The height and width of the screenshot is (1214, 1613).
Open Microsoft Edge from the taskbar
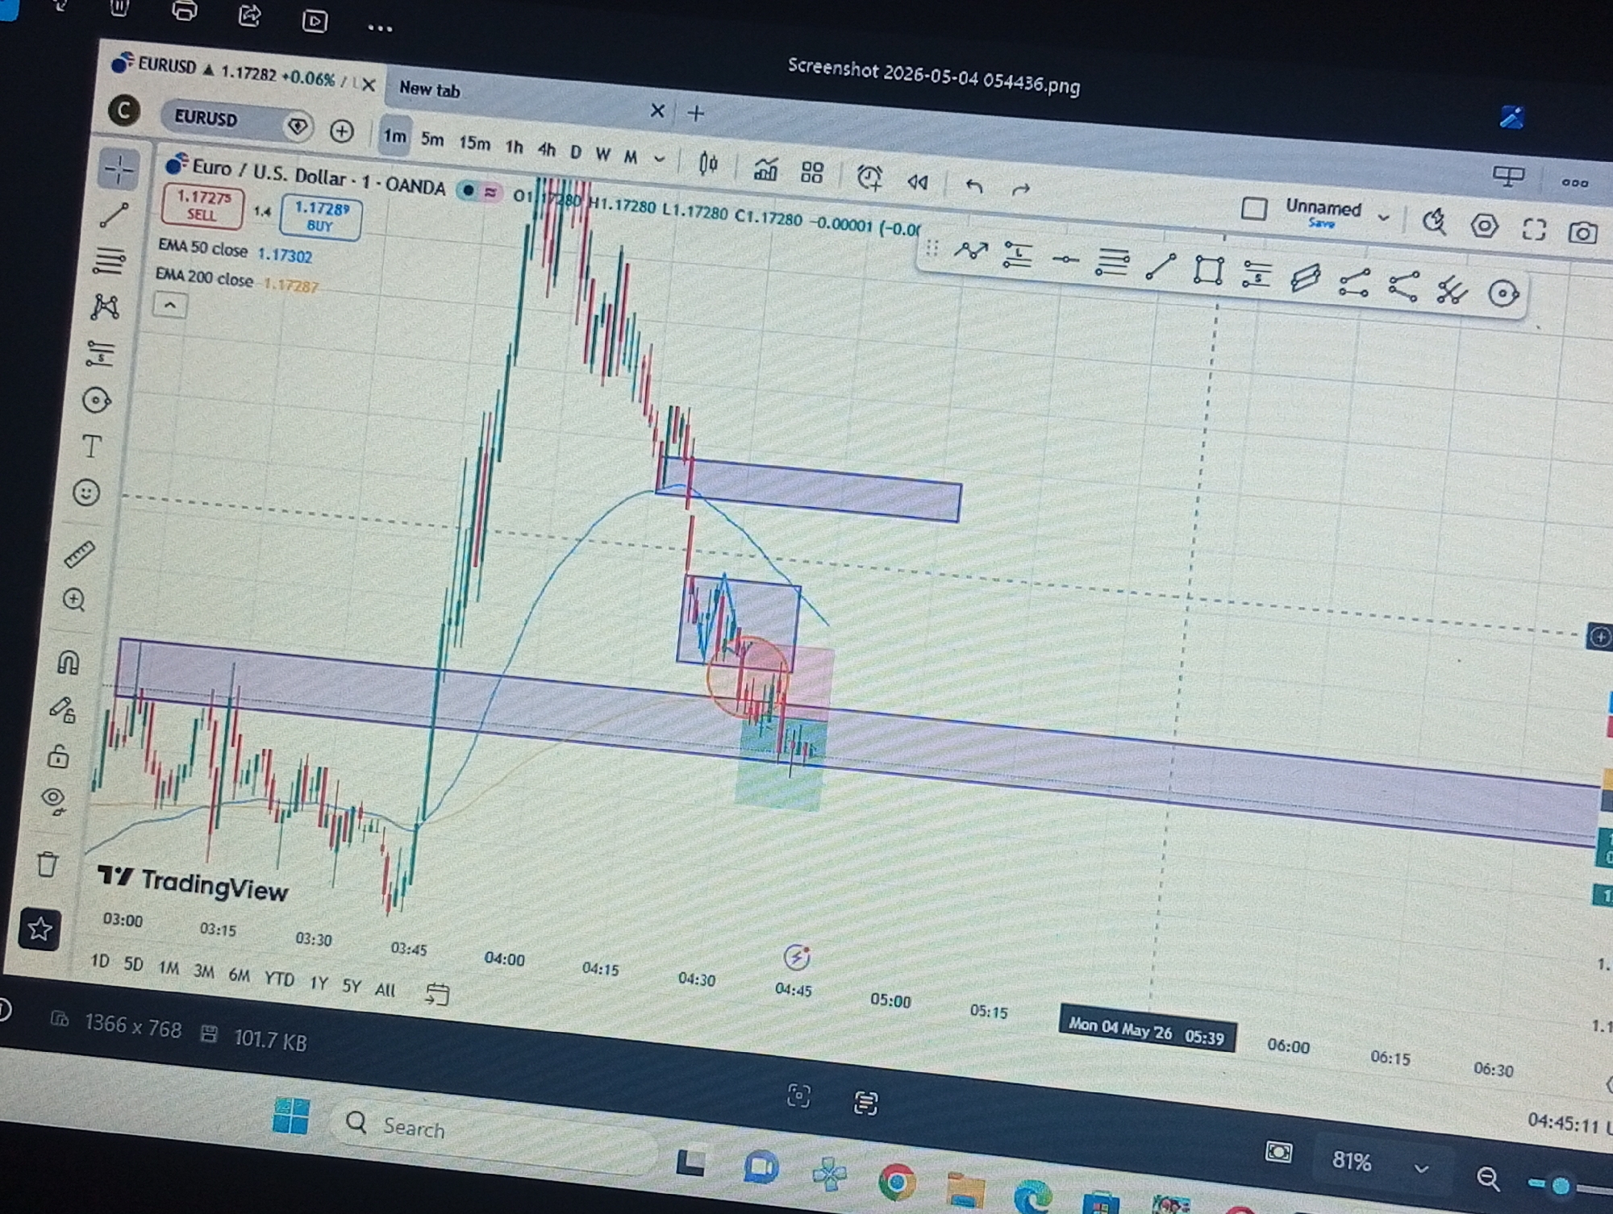pos(1032,1196)
